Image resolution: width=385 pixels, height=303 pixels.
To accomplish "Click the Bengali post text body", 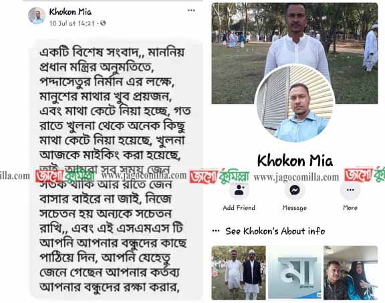I will [116, 170].
